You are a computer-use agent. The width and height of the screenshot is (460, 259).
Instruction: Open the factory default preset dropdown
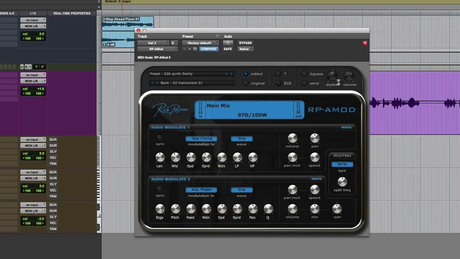point(201,43)
